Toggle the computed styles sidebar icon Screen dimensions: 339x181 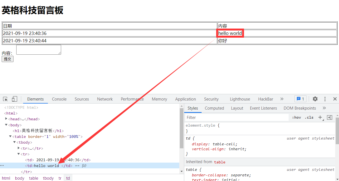329,118
